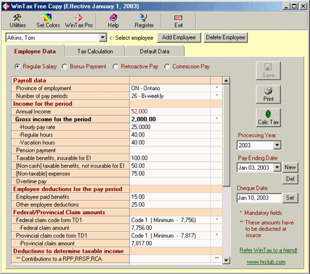Image resolution: width=310 pixels, height=274 pixels.
Task: Switch to the Employee Data tab
Action: 35,51
